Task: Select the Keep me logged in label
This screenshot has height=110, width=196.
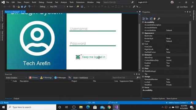Action: tap(94, 57)
